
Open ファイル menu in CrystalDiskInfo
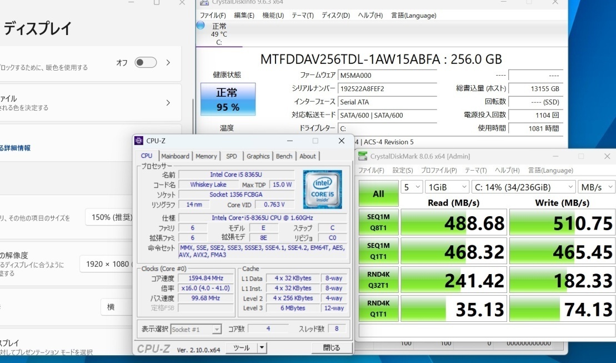[213, 16]
